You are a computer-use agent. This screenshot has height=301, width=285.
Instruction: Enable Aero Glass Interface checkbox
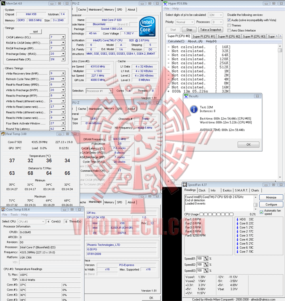click(x=229, y=30)
